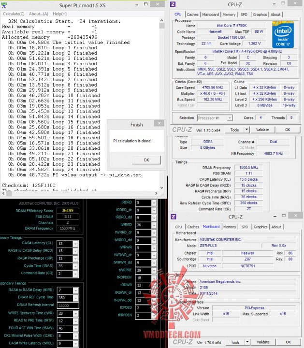Open Cycle Time (tRAS) dropdown
Screen dimensions: 304x348
coord(75,266)
